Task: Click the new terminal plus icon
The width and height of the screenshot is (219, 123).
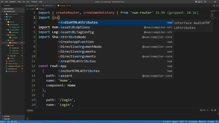Action: click(207, 110)
